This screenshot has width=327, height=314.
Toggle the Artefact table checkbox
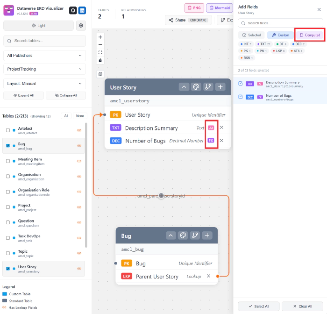(7, 130)
